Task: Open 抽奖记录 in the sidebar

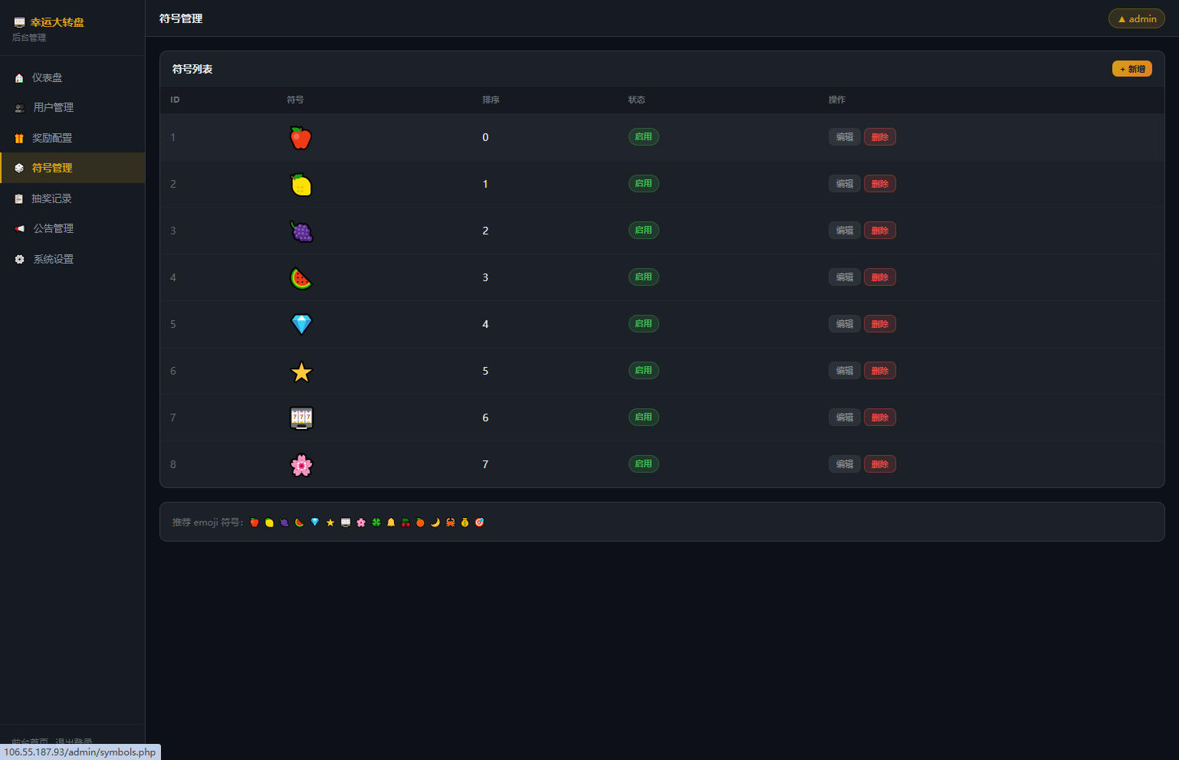Action: click(72, 198)
